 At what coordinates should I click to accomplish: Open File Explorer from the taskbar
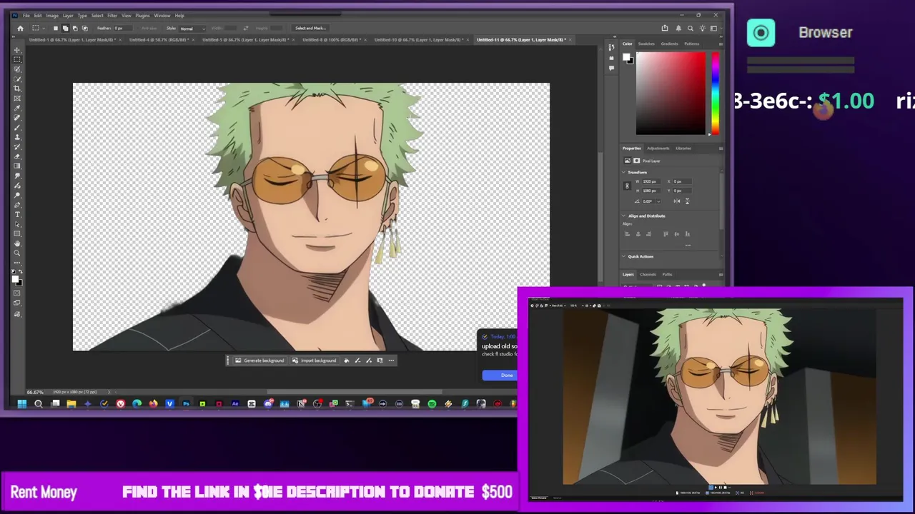pos(71,404)
